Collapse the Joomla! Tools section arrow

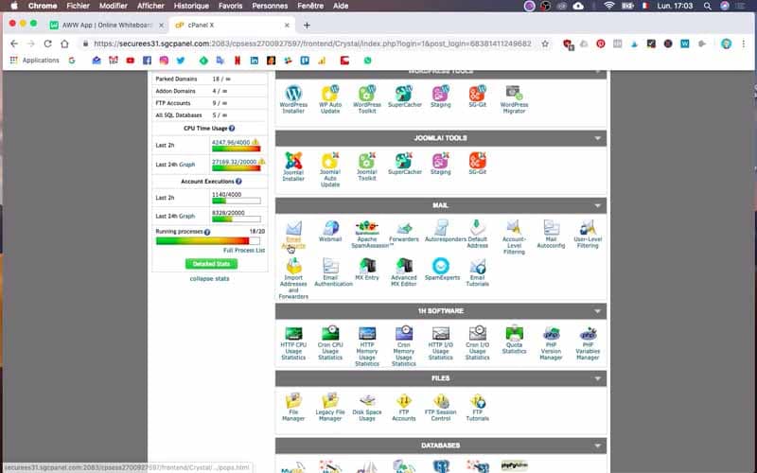[x=598, y=138]
